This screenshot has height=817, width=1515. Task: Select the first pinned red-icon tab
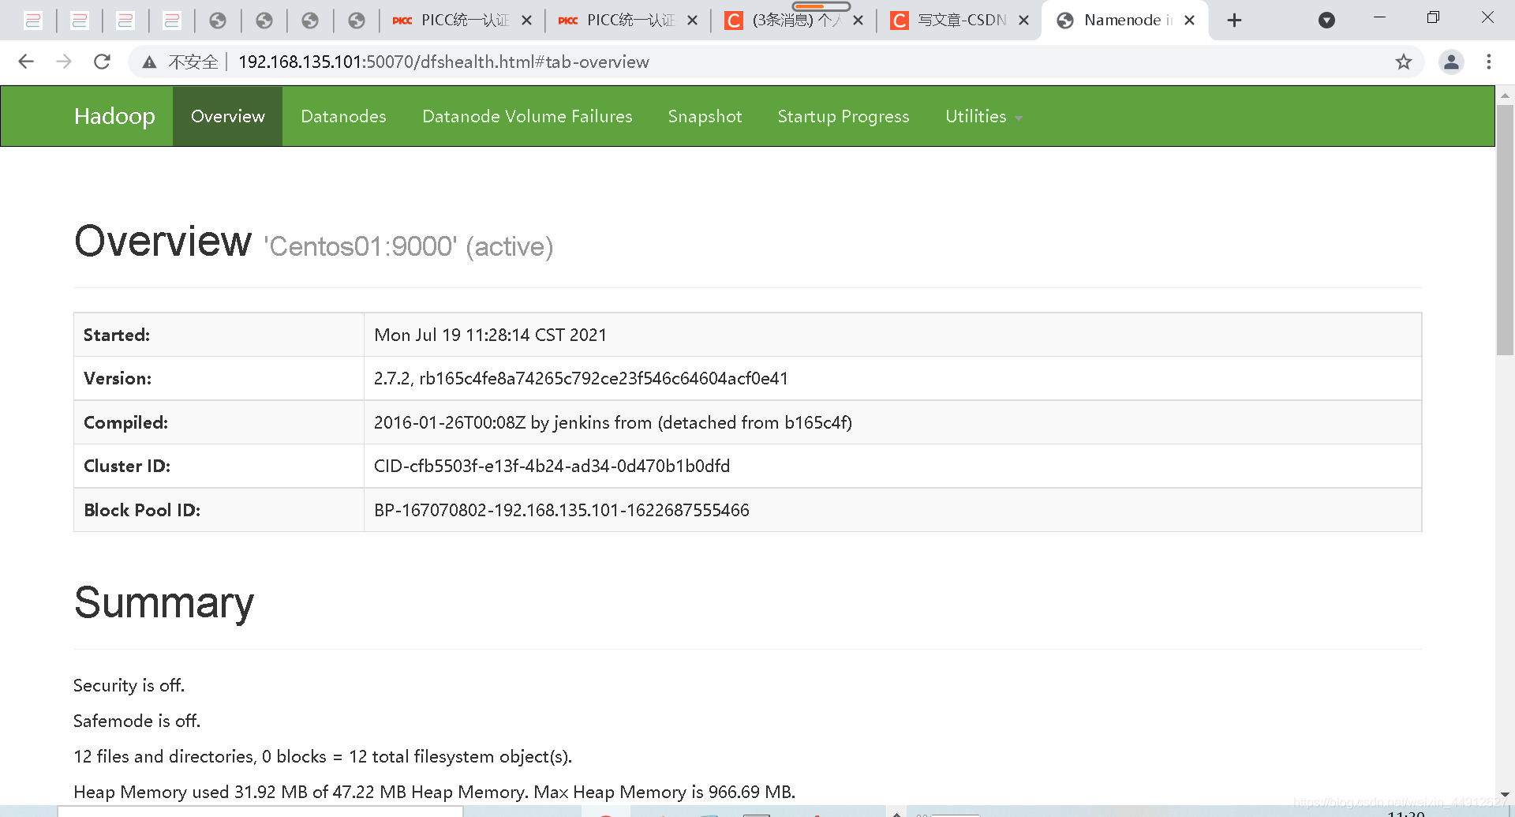click(33, 21)
